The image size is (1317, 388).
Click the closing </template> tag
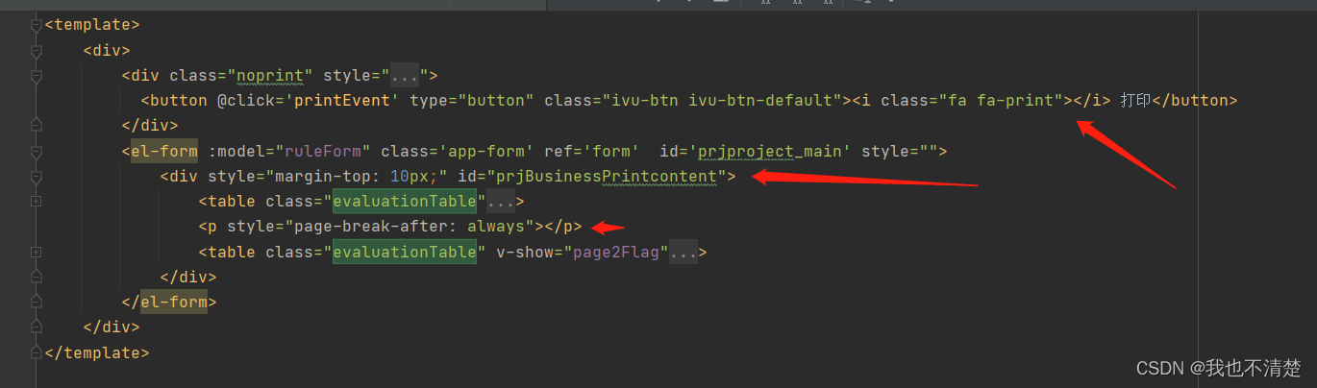pyautogui.click(x=97, y=352)
